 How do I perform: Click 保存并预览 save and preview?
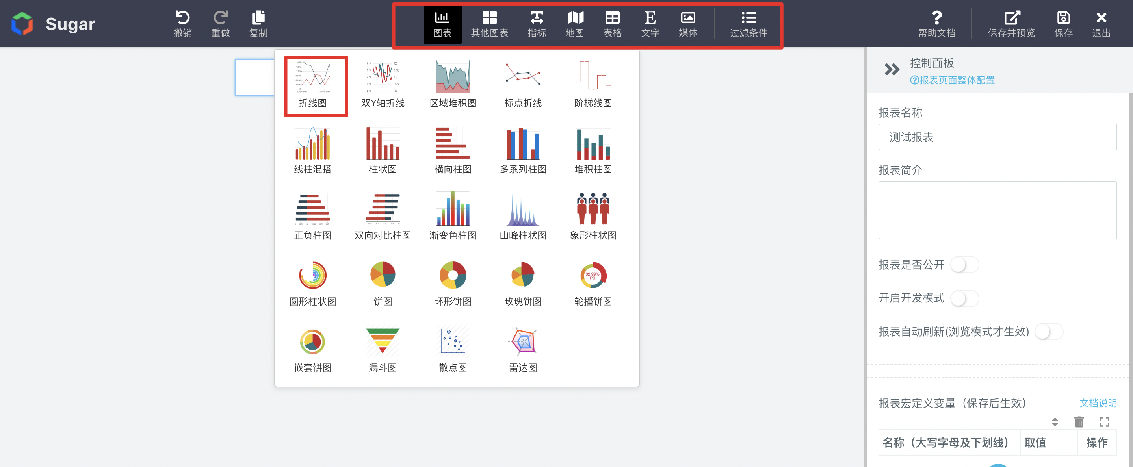1011,24
